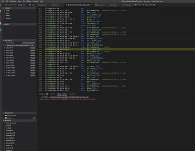The height and width of the screenshot is (151, 195).
Task: Expand the sechost.dll module
Action: pos(19,148)
